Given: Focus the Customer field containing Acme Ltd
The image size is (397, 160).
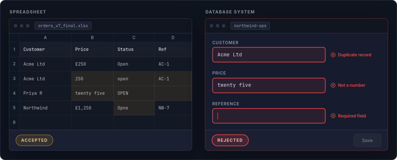Looking at the screenshot, I should [269, 55].
